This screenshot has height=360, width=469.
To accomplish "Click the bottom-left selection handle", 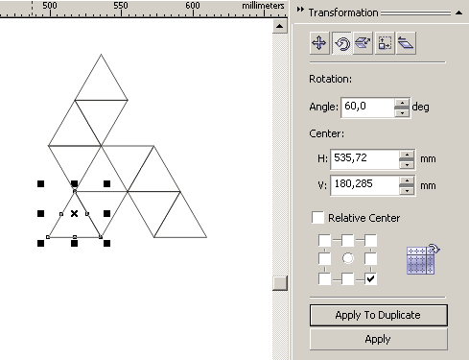I will click(x=40, y=243).
